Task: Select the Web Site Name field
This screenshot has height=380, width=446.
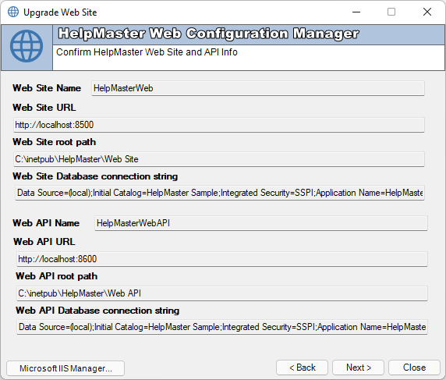Action: pos(258,88)
